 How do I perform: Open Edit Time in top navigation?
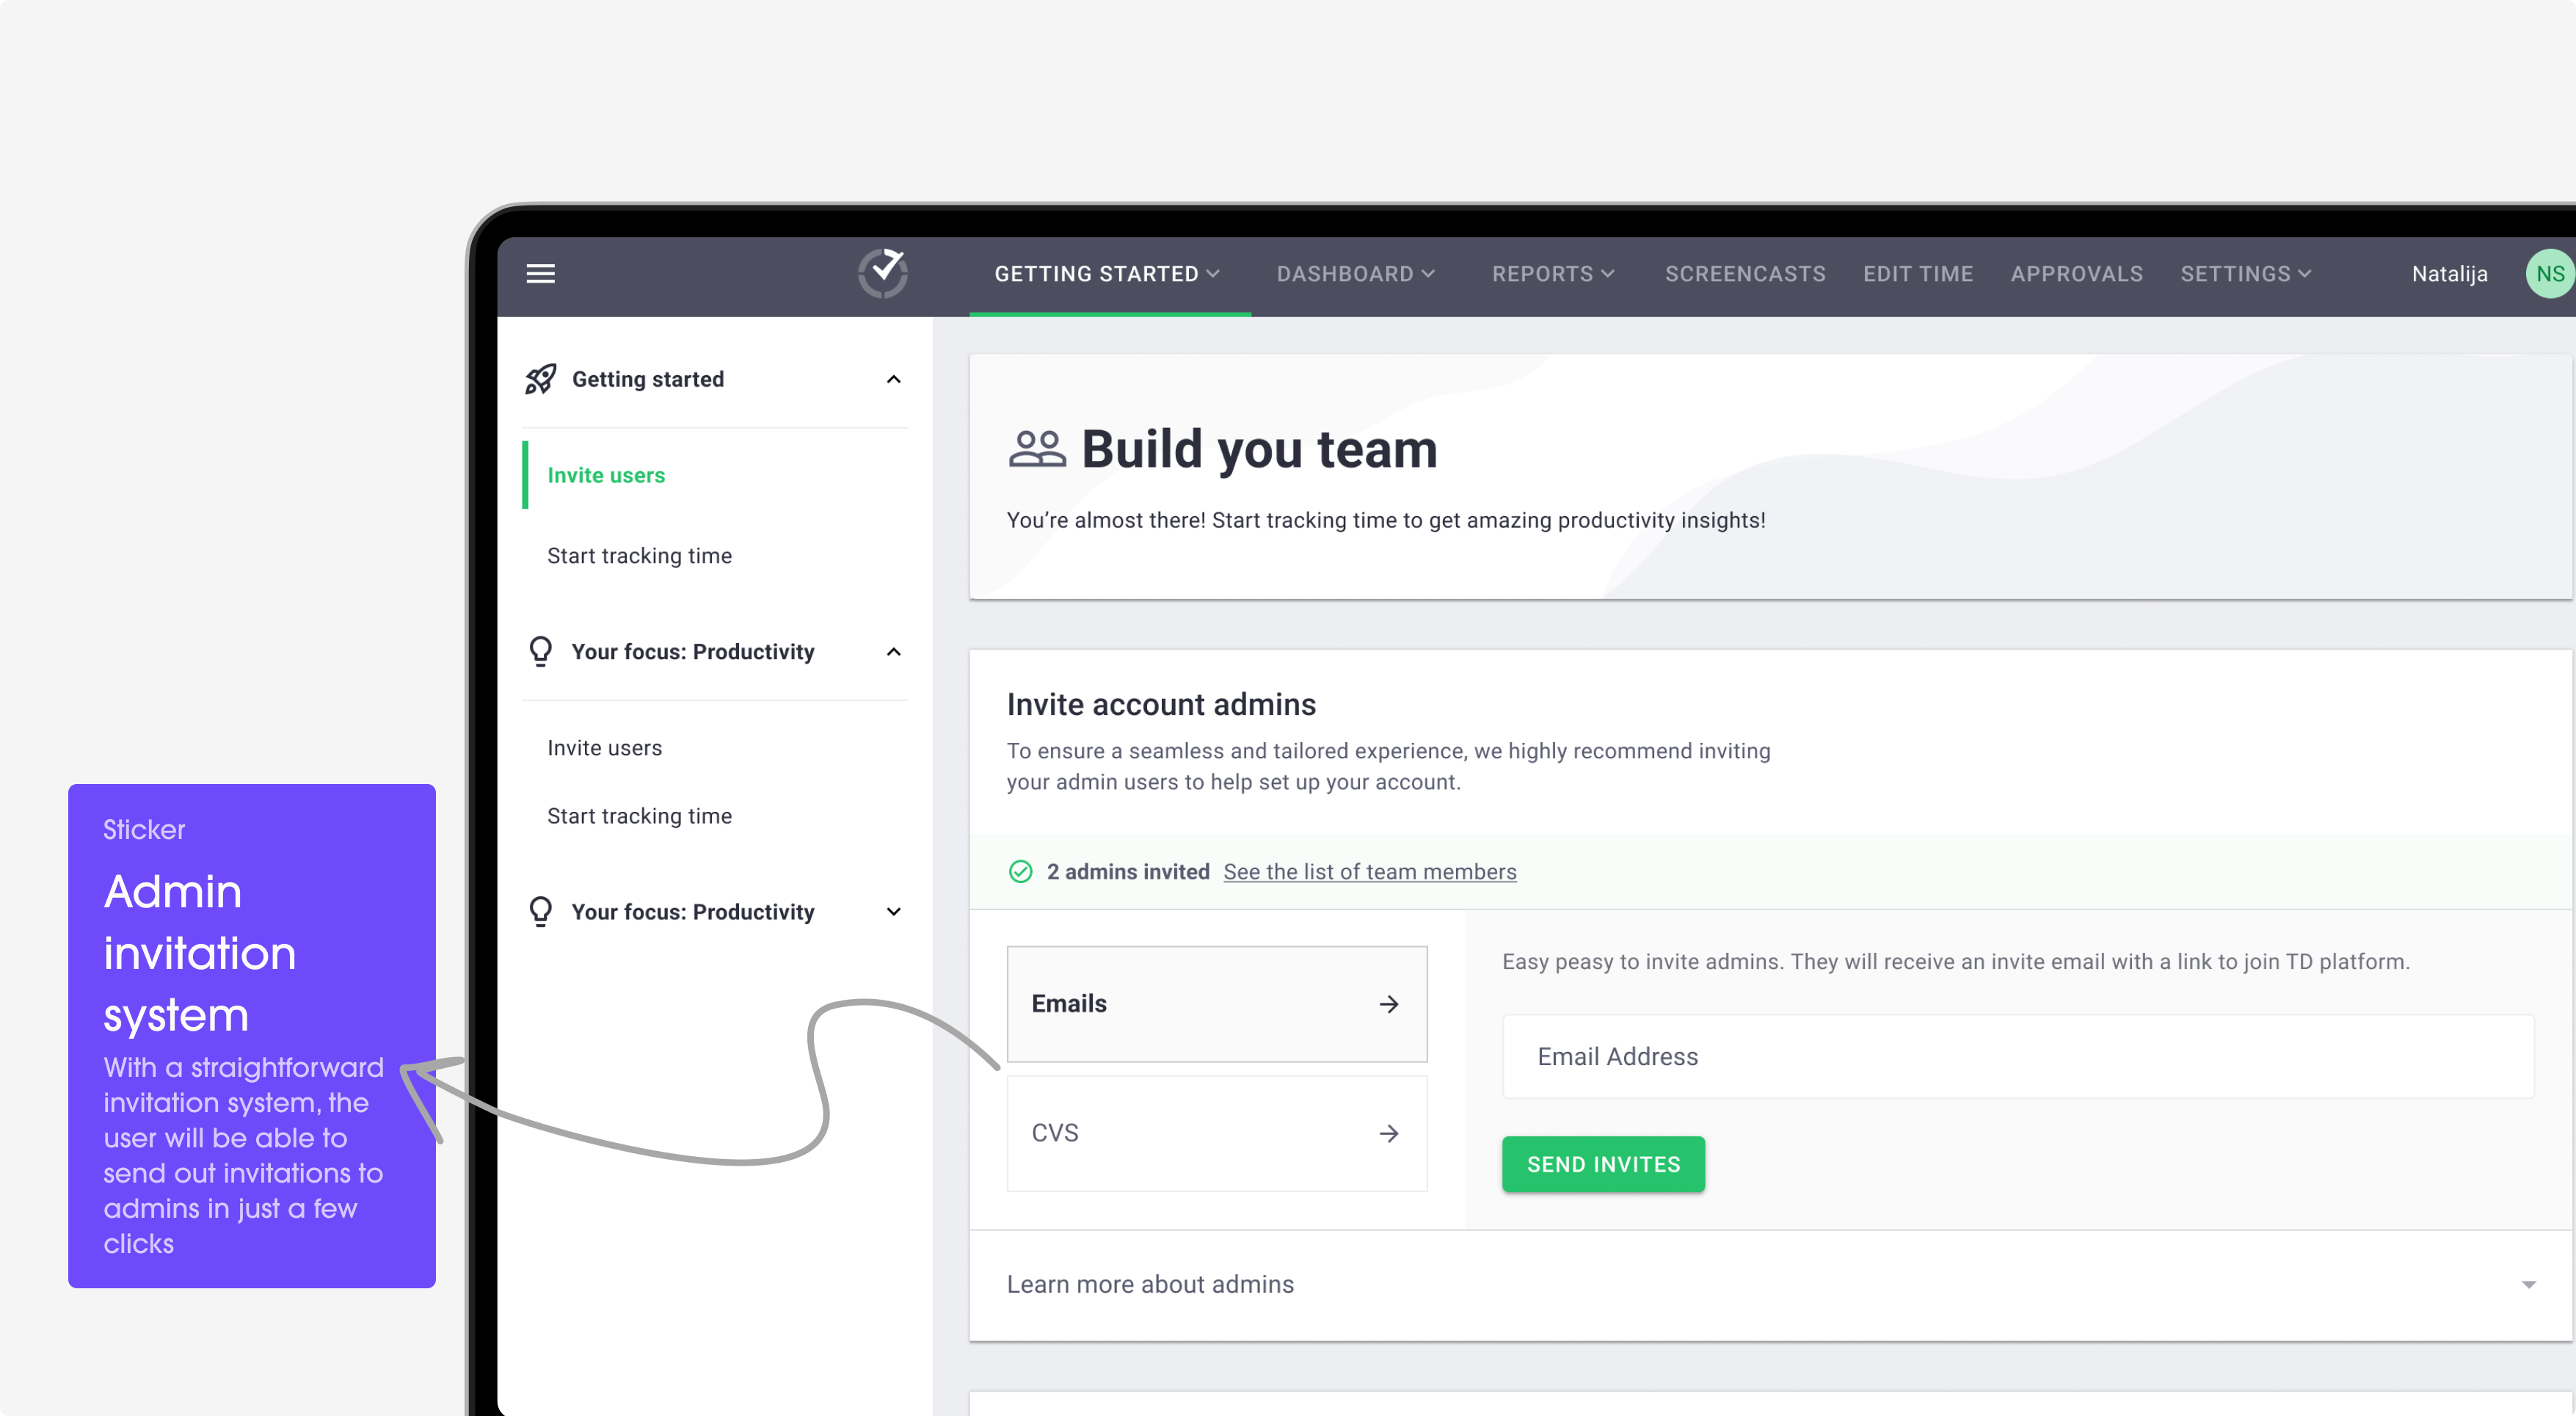(x=1918, y=274)
